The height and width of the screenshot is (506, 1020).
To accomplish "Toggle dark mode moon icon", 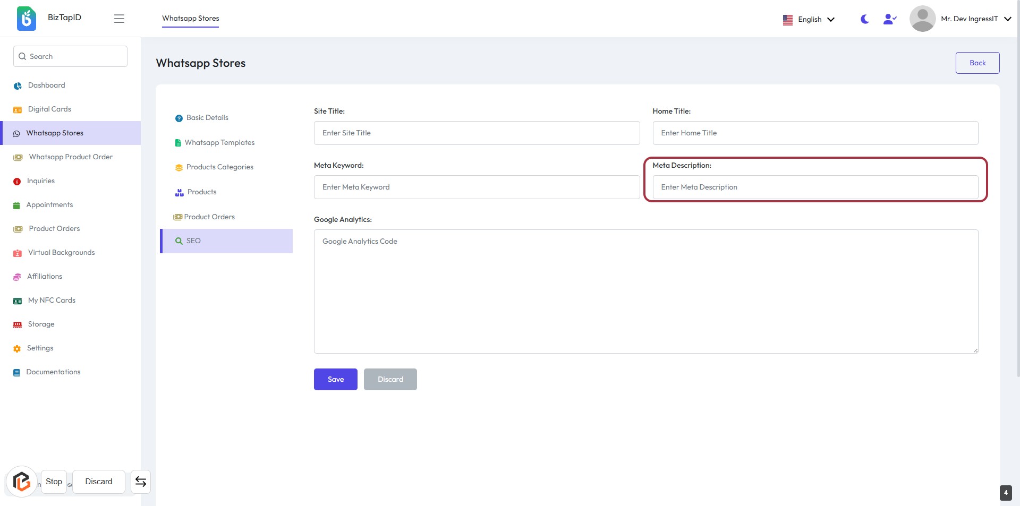I will pyautogui.click(x=864, y=19).
